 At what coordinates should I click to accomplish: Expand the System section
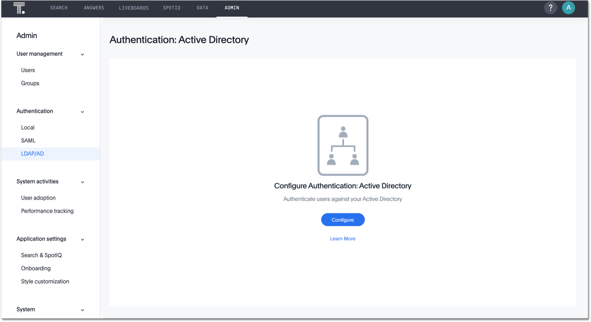(83, 309)
